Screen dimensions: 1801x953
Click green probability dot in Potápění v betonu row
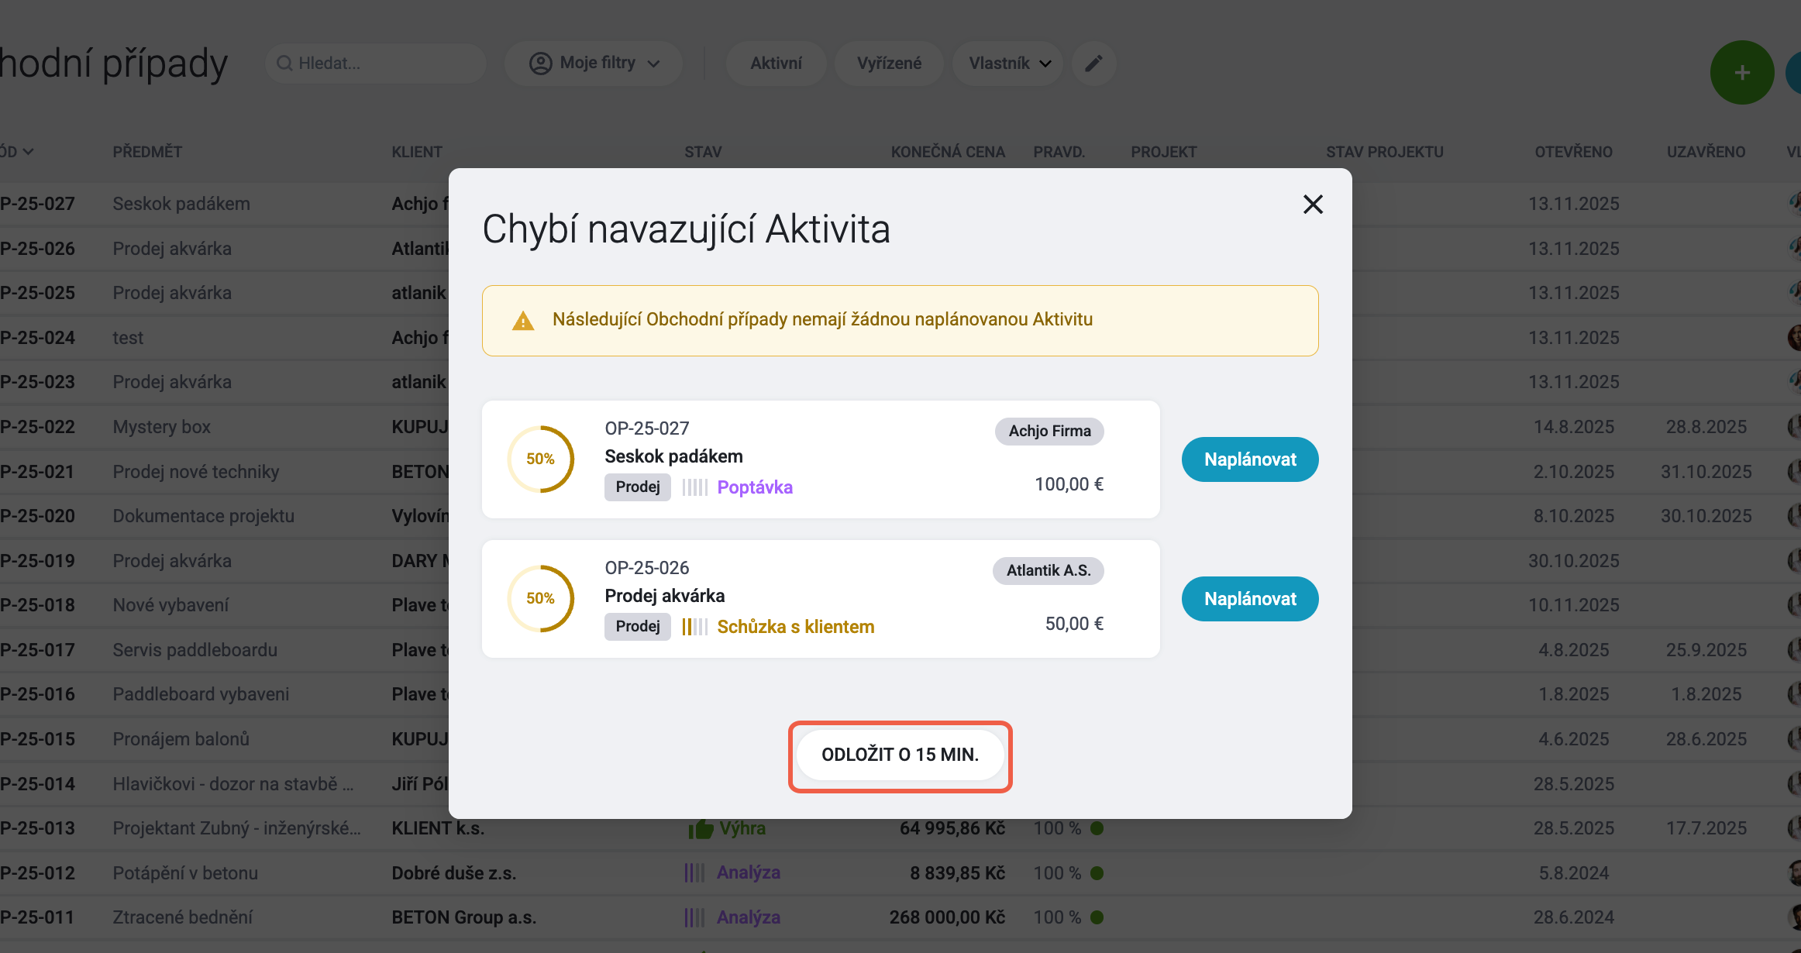click(x=1097, y=873)
